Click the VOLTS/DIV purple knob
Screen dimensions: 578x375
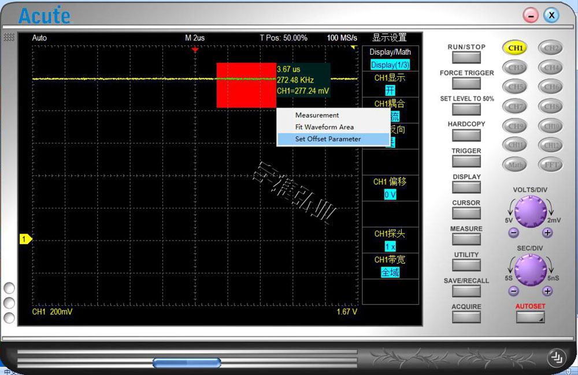pos(531,212)
